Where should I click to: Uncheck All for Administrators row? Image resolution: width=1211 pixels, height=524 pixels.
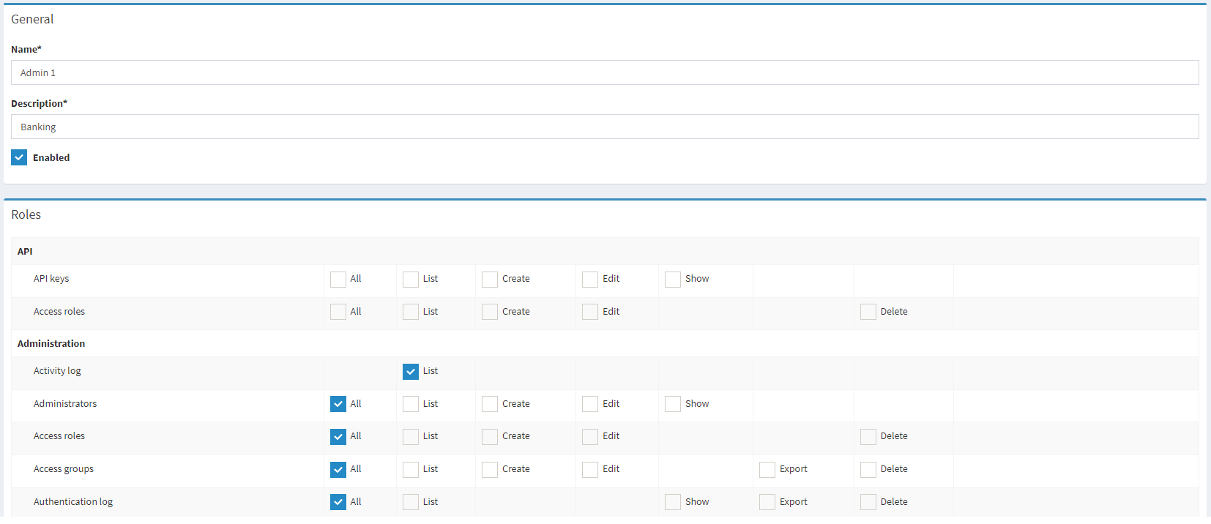[338, 404]
